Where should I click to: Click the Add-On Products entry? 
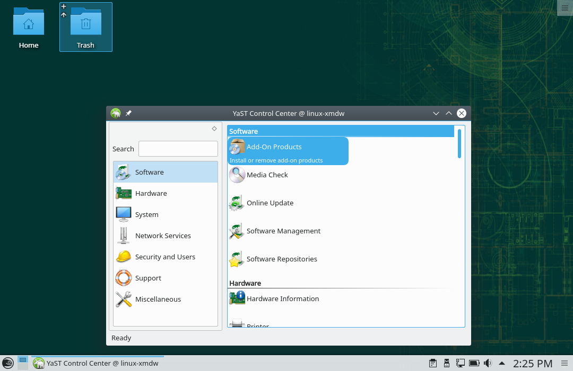(x=274, y=147)
